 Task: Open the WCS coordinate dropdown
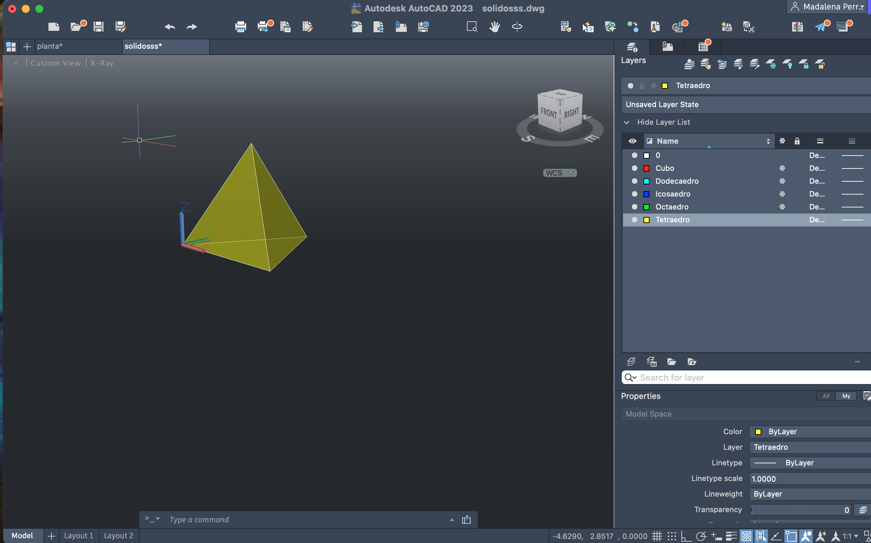click(560, 173)
